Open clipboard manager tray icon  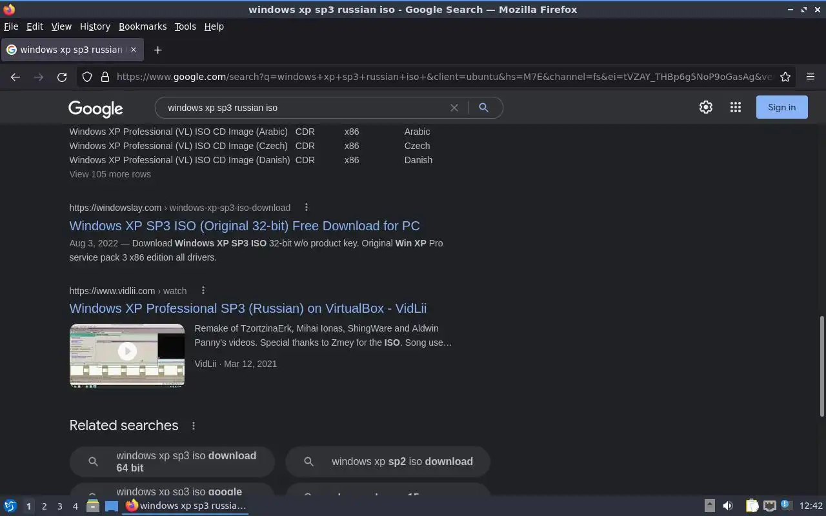coord(752,506)
